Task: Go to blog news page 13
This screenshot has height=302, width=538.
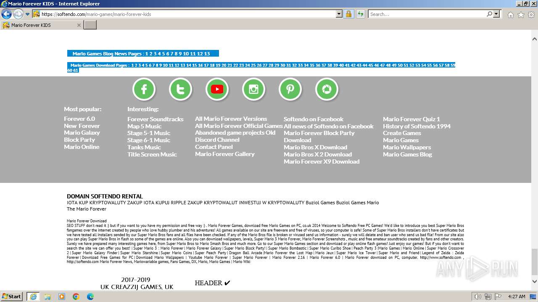Action: tap(207, 54)
